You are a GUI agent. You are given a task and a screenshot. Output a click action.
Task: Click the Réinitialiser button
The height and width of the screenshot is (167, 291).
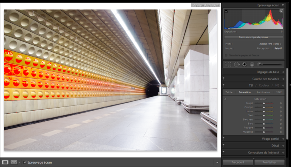tap(269, 162)
